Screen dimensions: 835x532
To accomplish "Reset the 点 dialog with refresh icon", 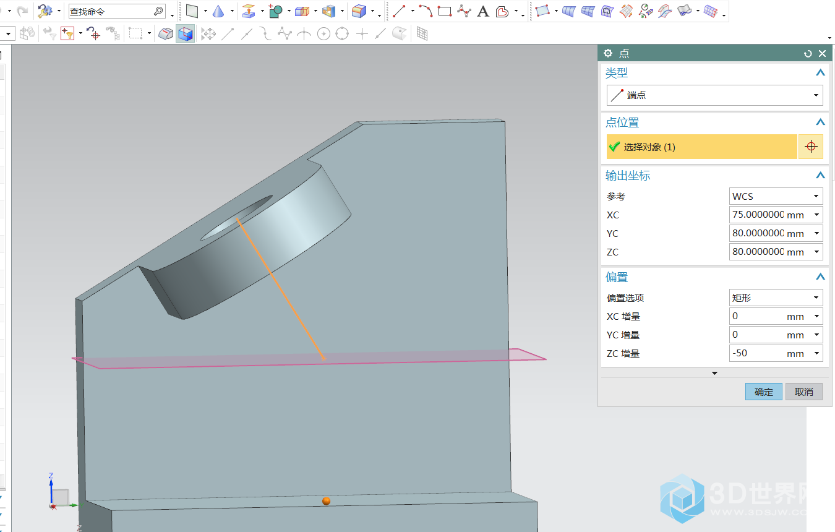I will coord(808,54).
